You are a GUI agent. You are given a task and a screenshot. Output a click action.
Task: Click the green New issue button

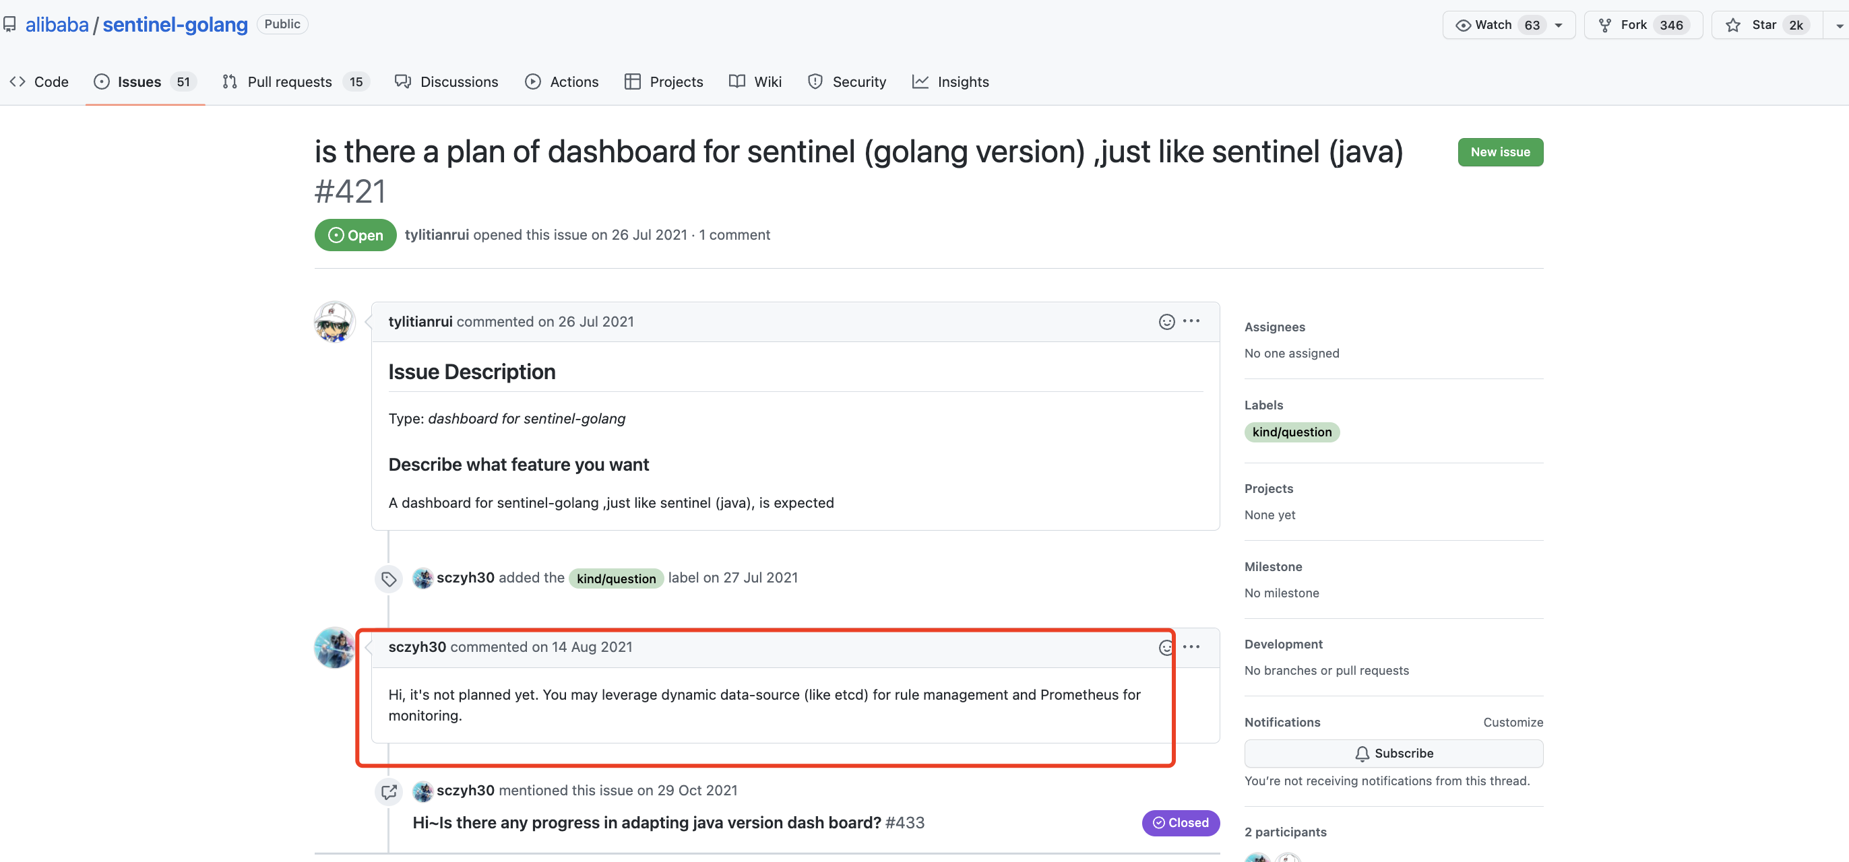click(x=1499, y=152)
